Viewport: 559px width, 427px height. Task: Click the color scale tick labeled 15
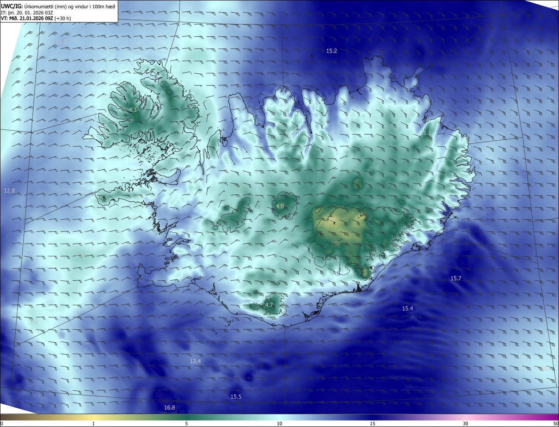click(x=373, y=424)
